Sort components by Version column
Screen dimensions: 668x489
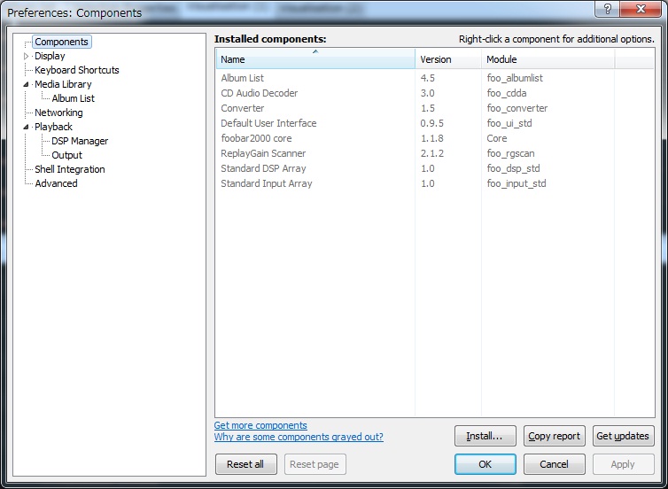click(448, 58)
